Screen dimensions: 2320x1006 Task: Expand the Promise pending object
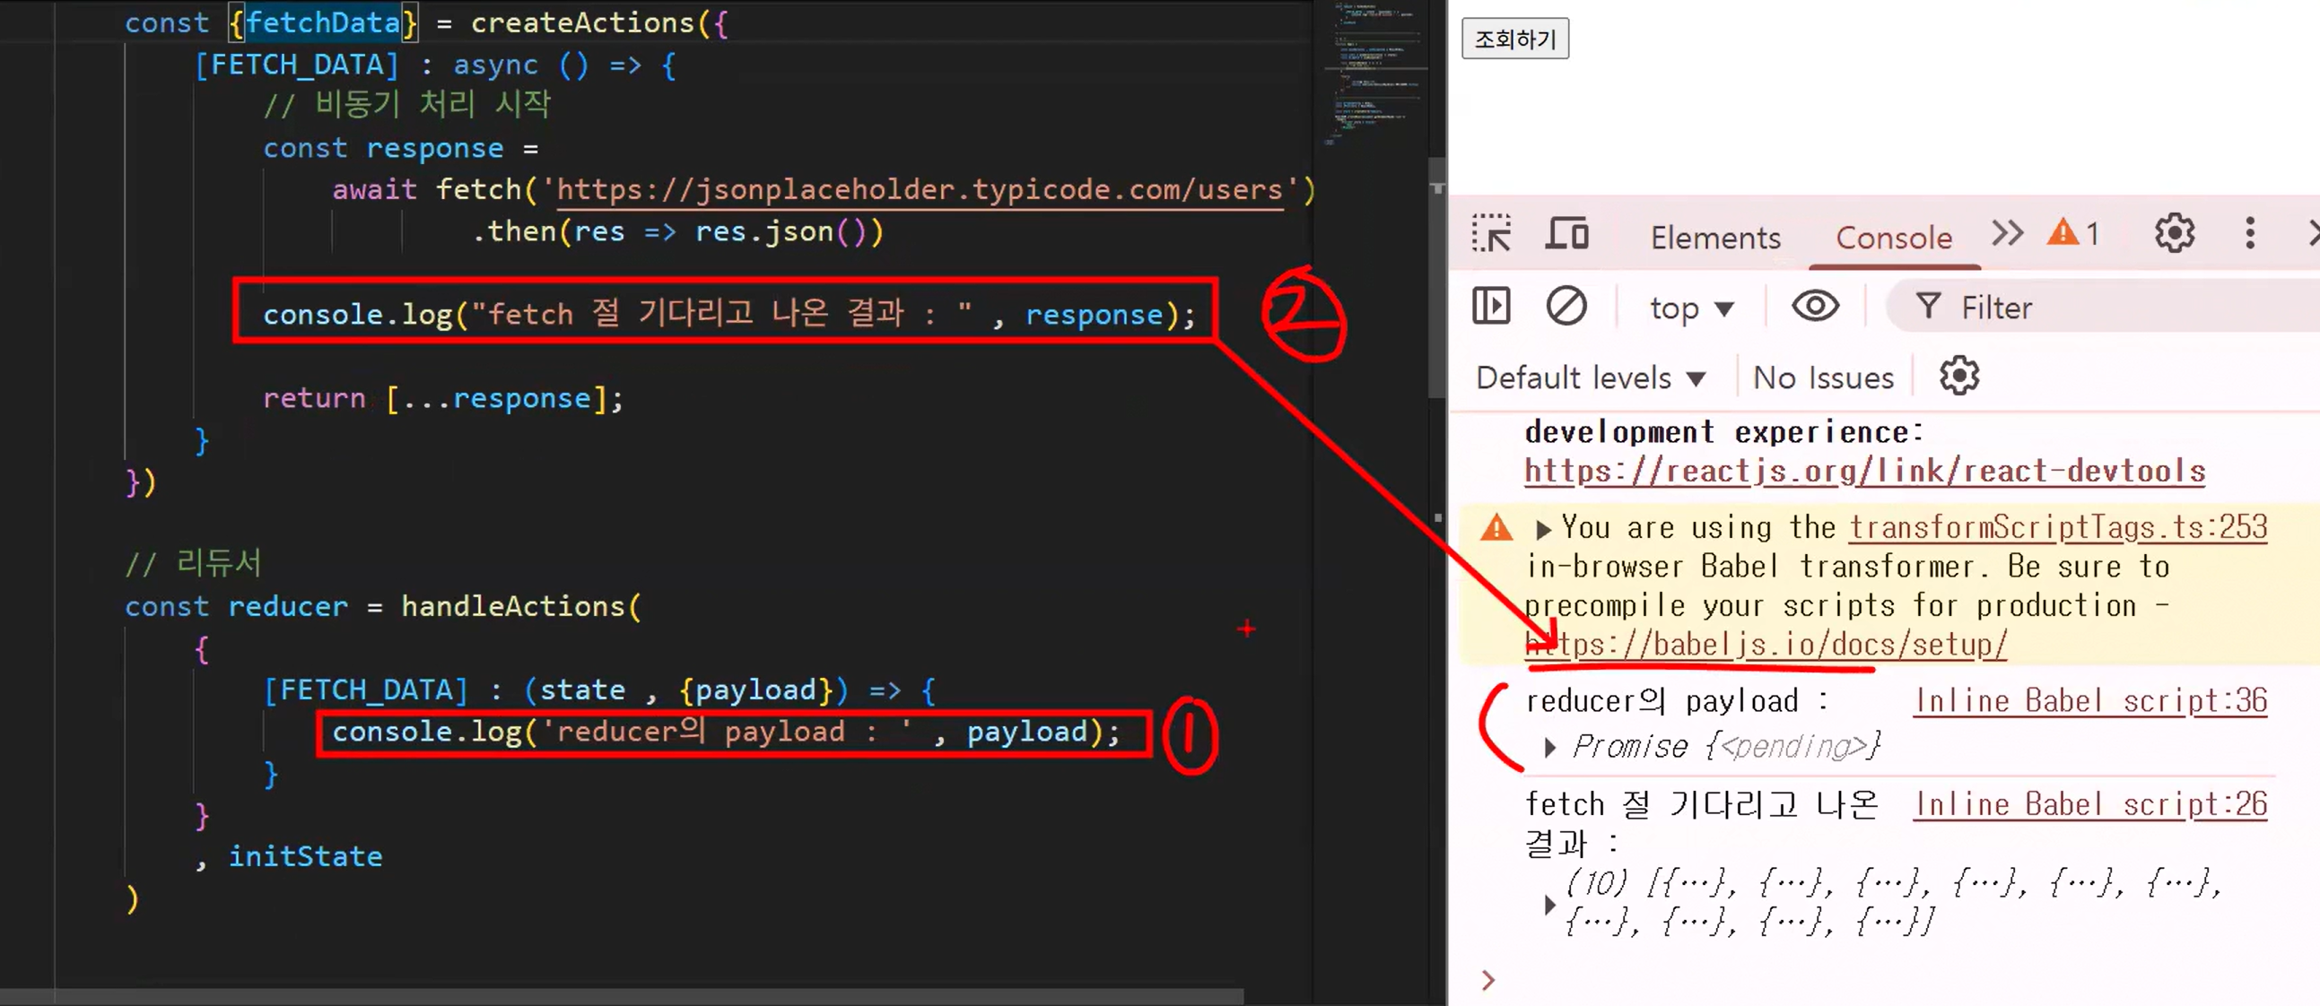1549,748
